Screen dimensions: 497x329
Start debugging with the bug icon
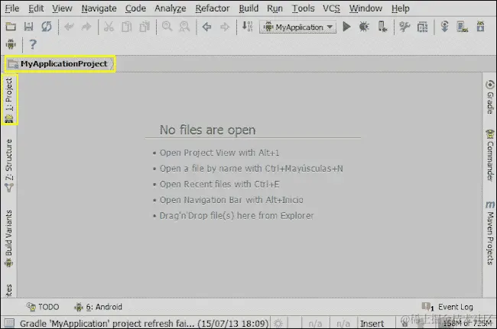[x=364, y=27]
